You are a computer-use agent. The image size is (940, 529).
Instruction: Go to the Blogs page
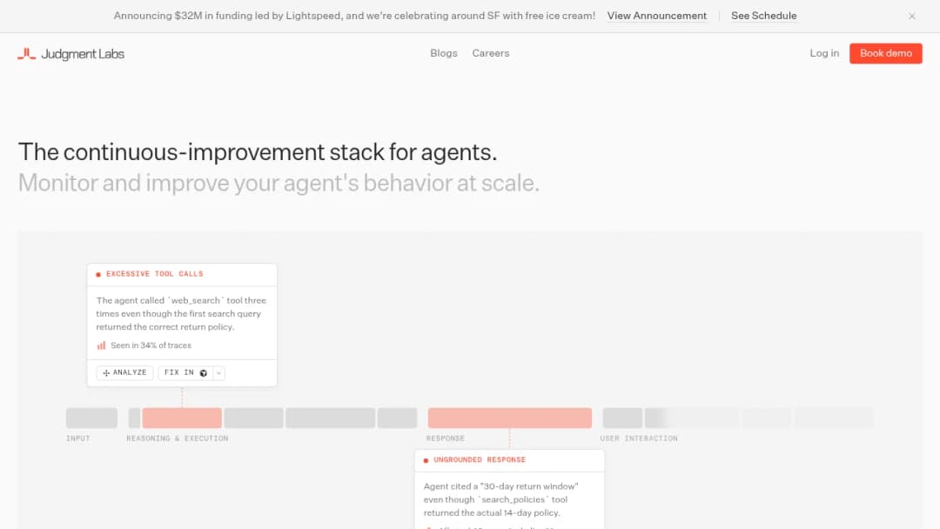[x=444, y=53]
